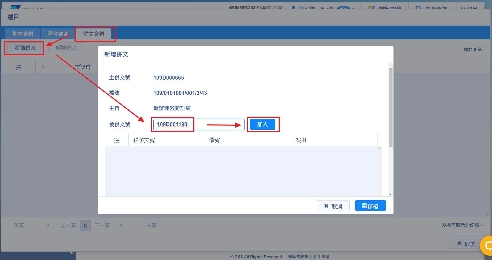Image resolution: width=492 pixels, height=260 pixels.
Task: Open the 使用條款 footer link
Action: 321,257
